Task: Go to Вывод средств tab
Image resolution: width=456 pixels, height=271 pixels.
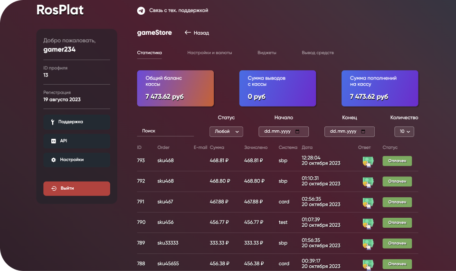Action: 317,53
